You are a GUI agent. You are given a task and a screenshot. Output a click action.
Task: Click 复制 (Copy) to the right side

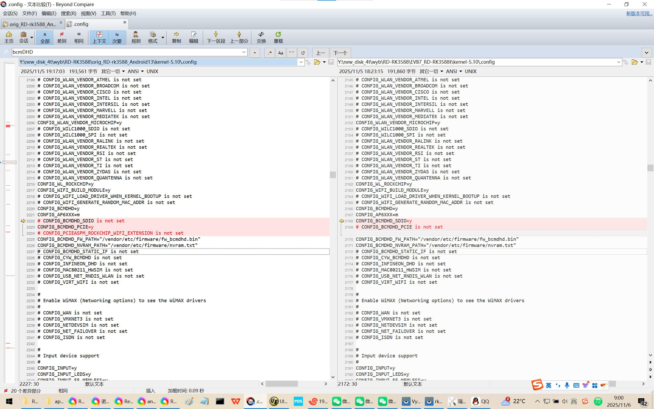(176, 37)
